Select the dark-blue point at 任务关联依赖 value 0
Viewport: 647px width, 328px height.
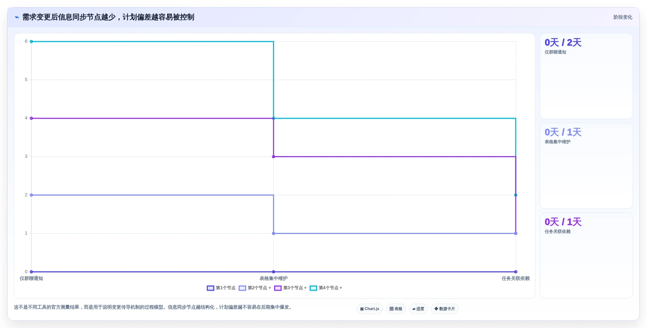516,272
